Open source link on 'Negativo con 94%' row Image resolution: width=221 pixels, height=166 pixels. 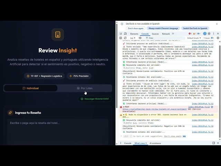coord(203,126)
